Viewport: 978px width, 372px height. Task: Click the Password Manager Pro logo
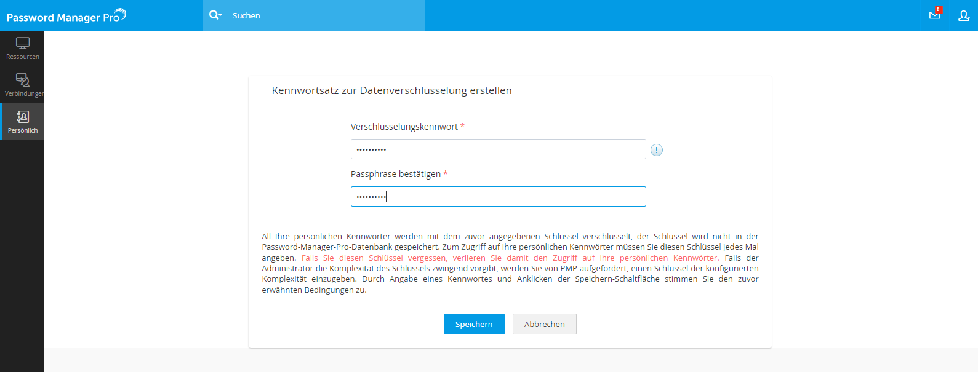point(66,16)
